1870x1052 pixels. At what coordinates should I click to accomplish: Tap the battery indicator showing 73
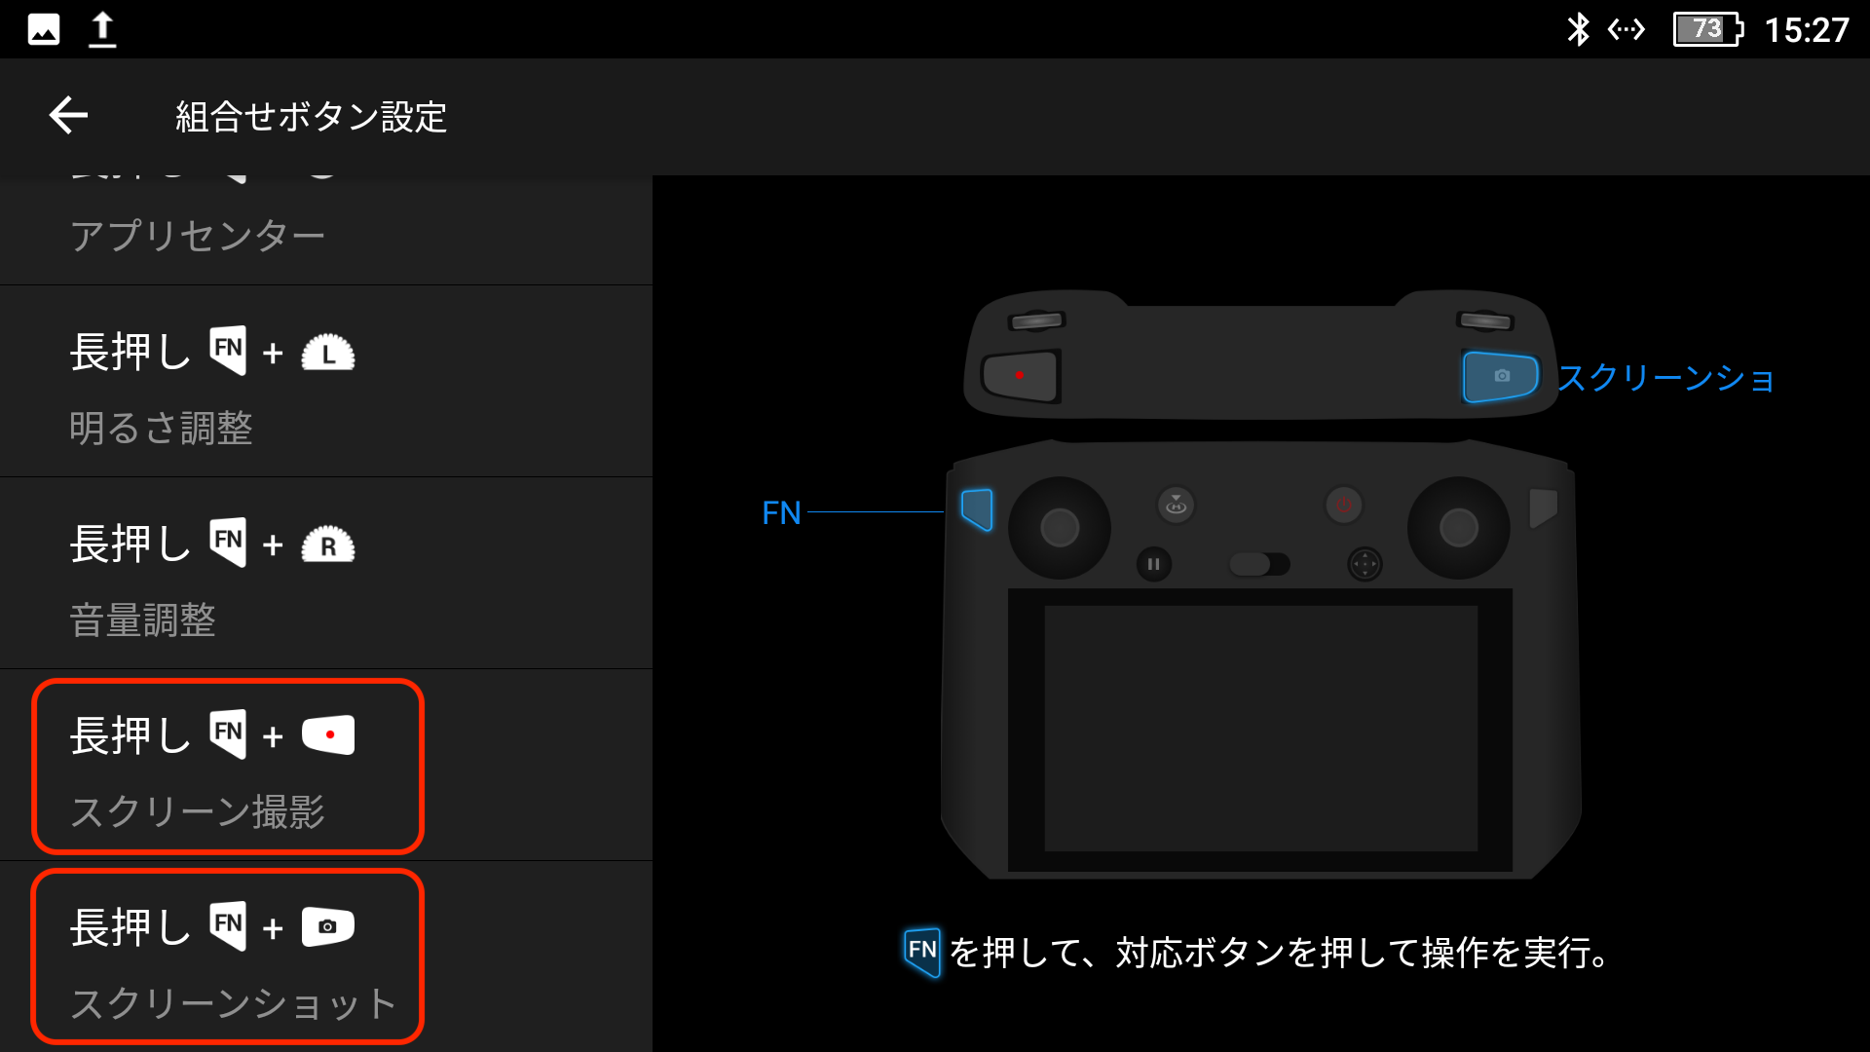[1707, 29]
